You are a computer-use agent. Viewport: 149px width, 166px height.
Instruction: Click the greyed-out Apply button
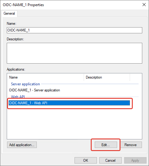pyautogui.click(x=135, y=160)
